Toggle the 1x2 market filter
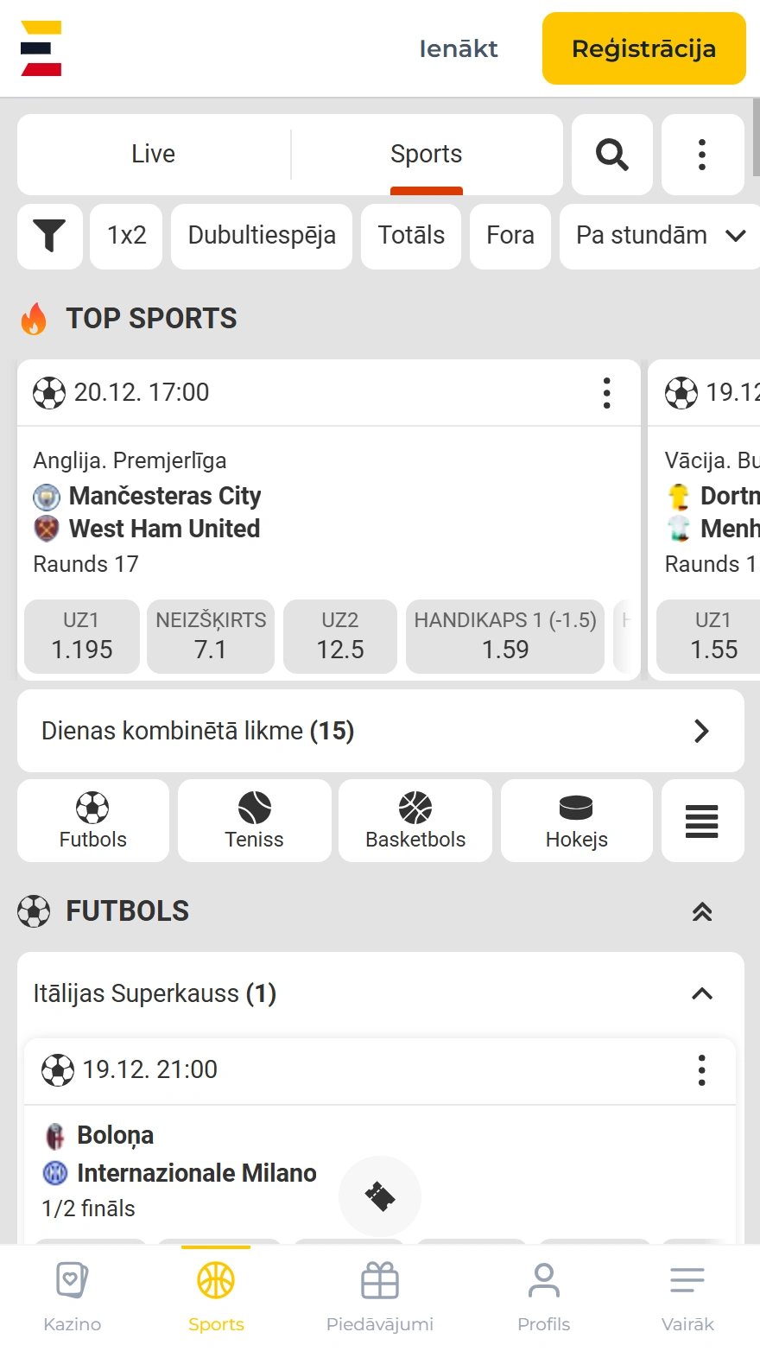The image size is (760, 1351). click(x=126, y=236)
